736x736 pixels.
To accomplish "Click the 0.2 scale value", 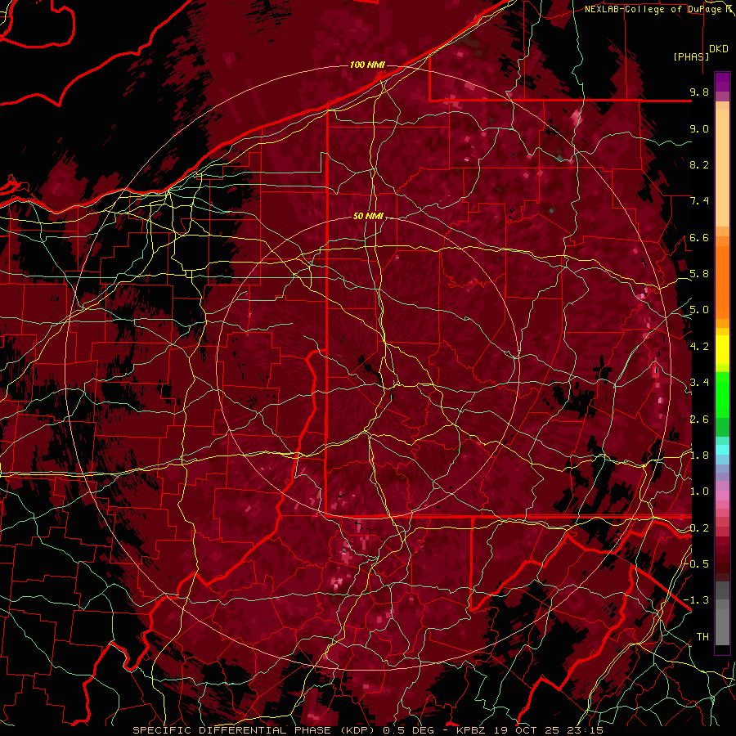I will pyautogui.click(x=699, y=528).
